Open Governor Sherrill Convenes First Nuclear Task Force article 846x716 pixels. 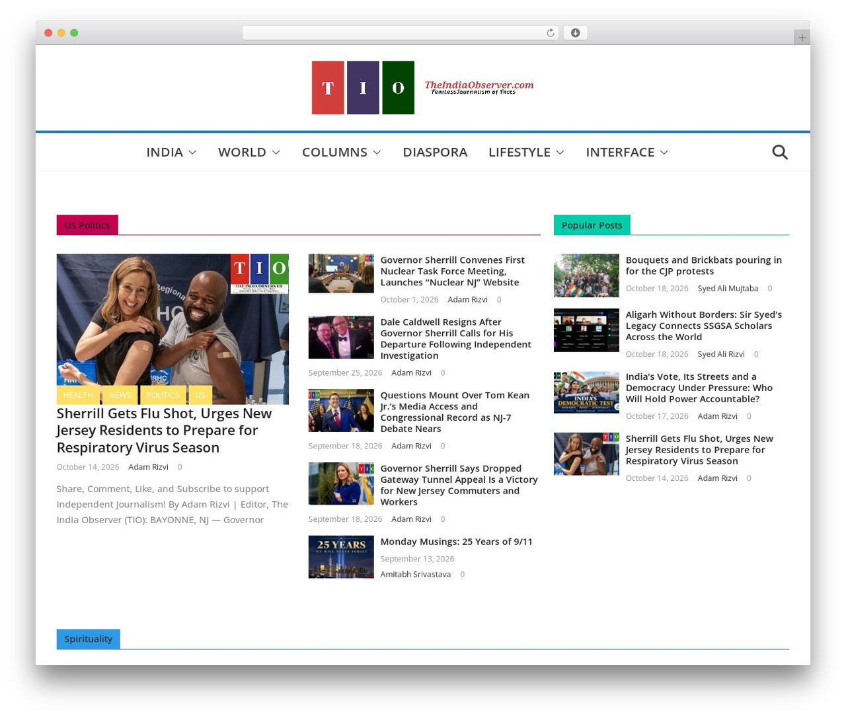point(453,271)
